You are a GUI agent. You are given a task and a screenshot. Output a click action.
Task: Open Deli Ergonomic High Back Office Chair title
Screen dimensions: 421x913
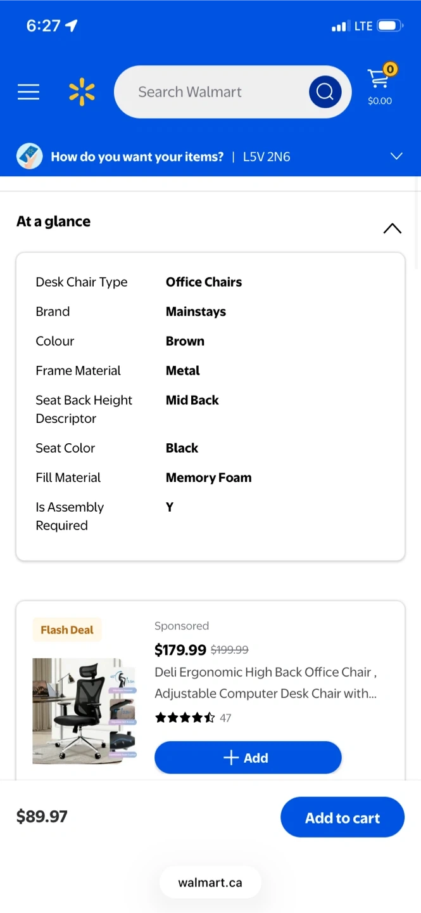[x=266, y=682]
